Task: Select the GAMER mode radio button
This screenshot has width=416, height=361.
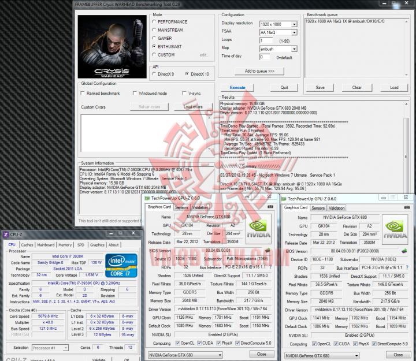Action: click(x=154, y=38)
